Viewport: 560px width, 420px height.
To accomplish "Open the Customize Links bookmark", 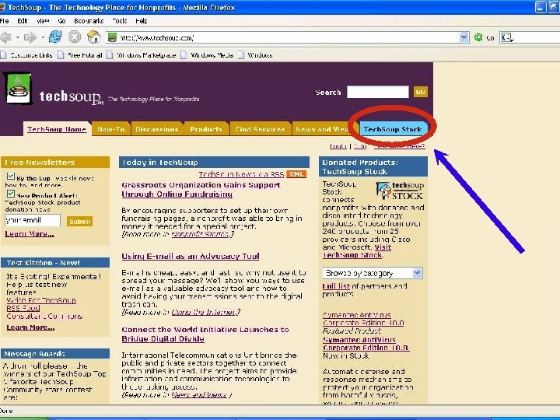I will click(26, 55).
